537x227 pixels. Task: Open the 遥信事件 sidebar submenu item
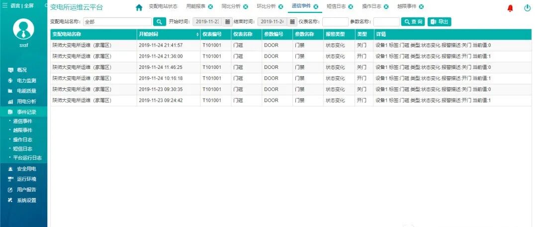22,121
